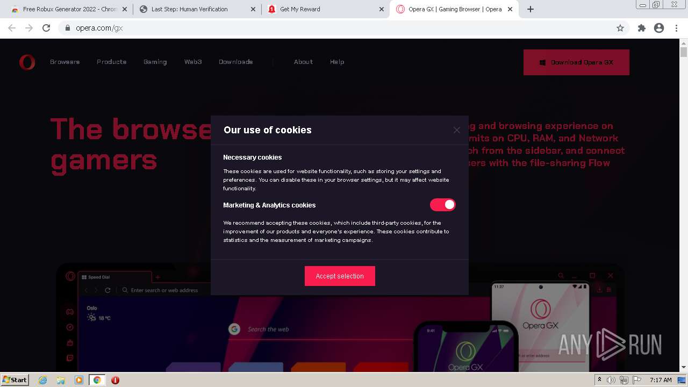This screenshot has width=688, height=387.
Task: Toggle Marketing & Analytics cookies switch
Action: pyautogui.click(x=443, y=205)
